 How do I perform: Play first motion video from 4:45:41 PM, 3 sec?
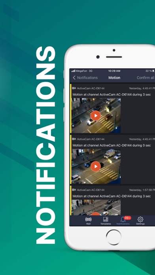pyautogui.click(x=96, y=116)
